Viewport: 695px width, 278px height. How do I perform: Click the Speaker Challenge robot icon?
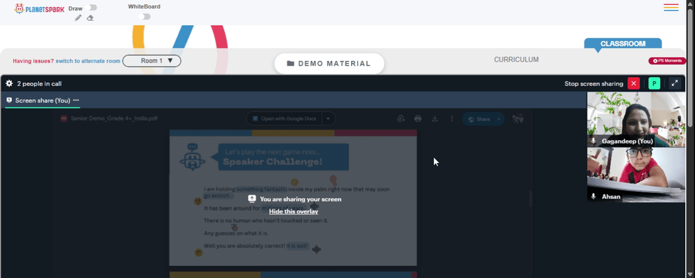(193, 157)
